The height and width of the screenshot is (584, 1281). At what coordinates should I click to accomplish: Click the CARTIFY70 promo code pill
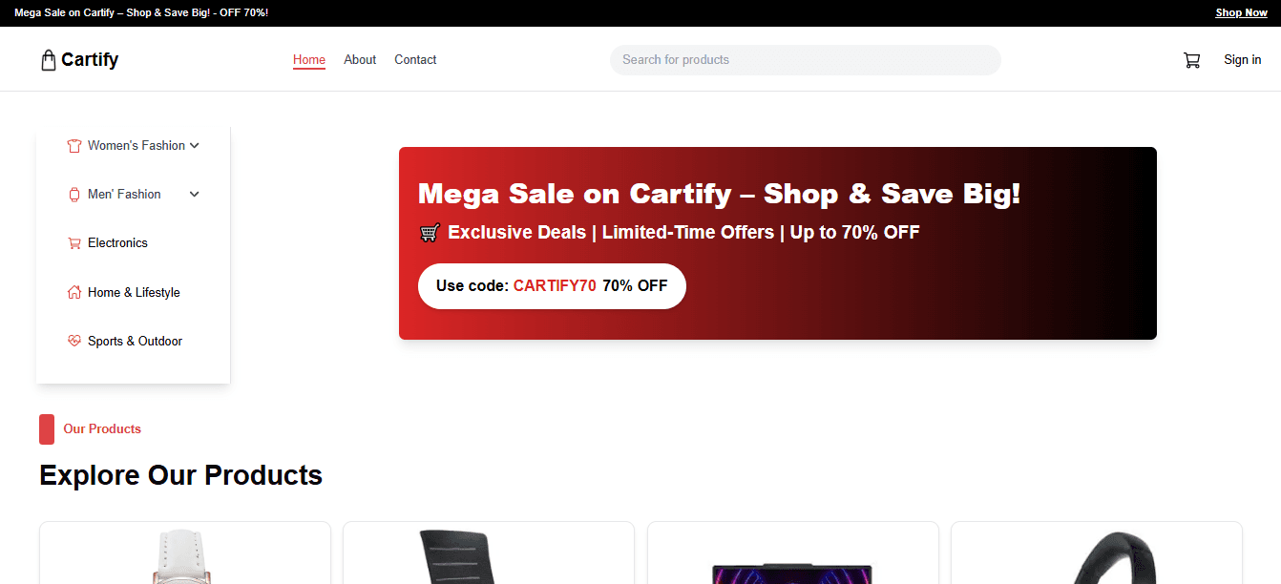click(x=552, y=286)
